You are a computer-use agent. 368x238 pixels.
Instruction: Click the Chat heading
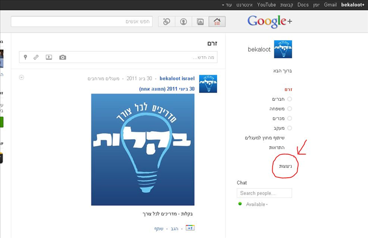(242, 183)
